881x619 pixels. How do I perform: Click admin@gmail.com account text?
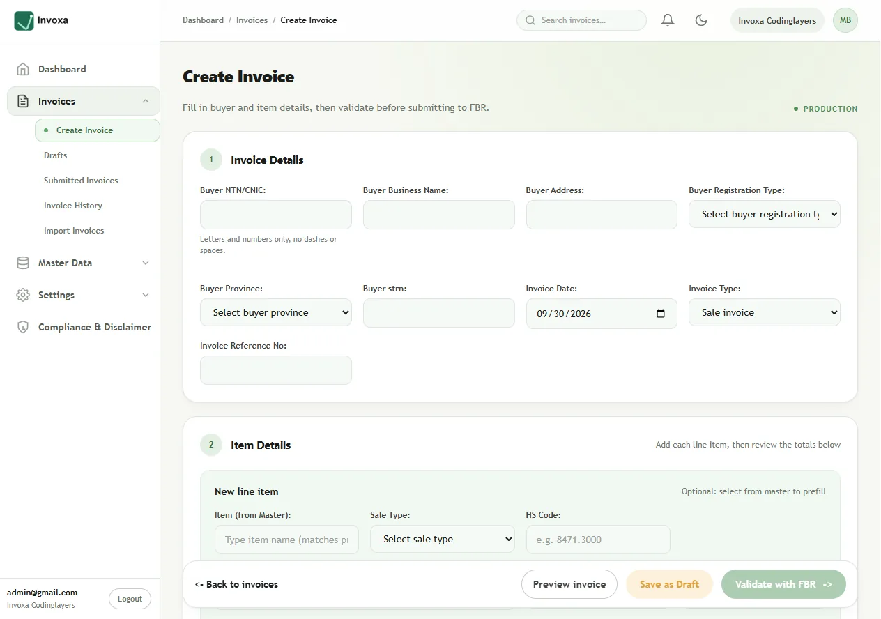(x=42, y=593)
